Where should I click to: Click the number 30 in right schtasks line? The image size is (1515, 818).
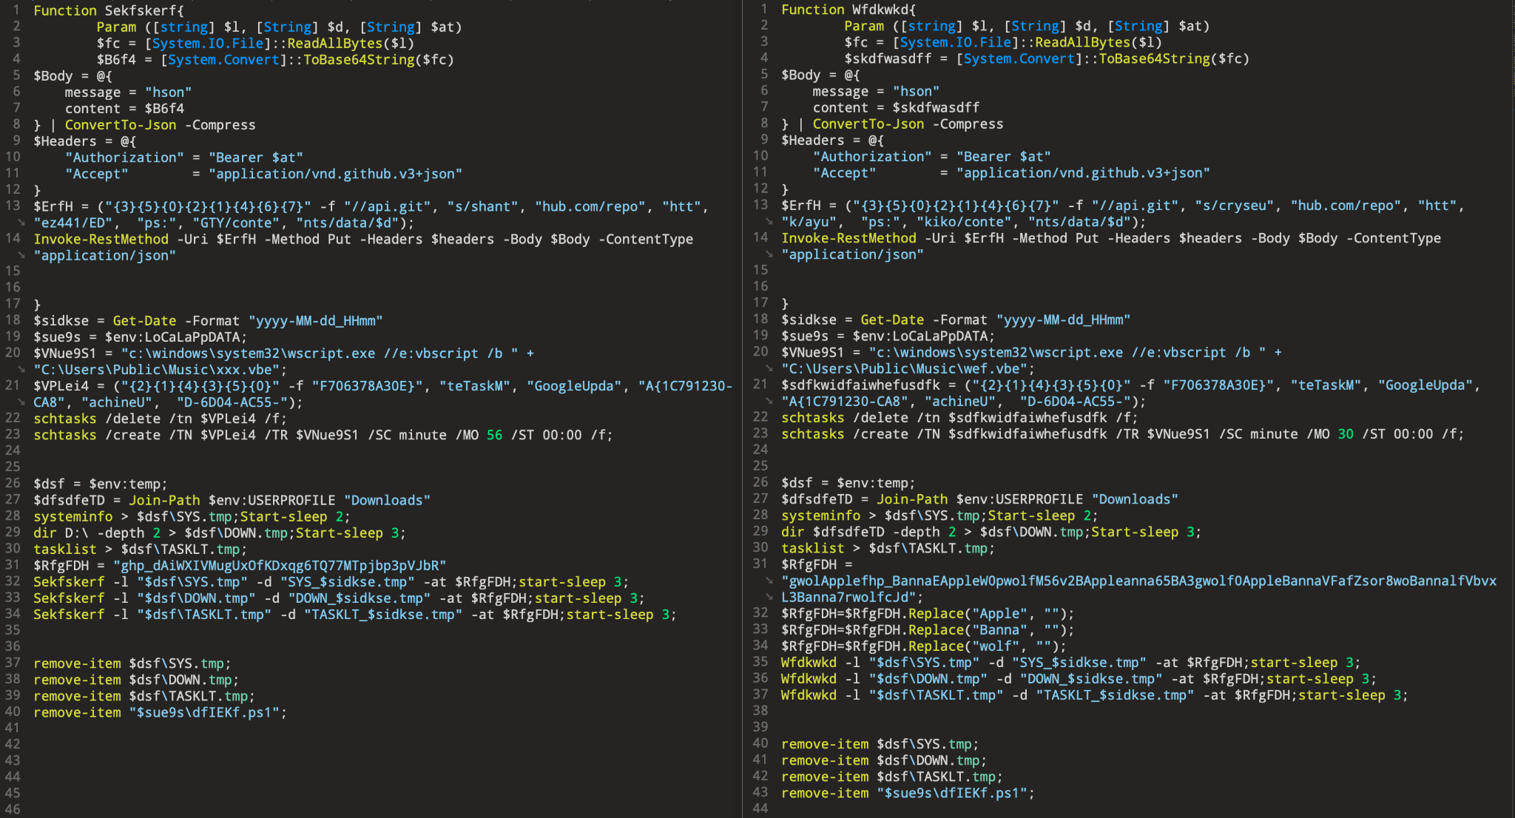(x=1346, y=434)
